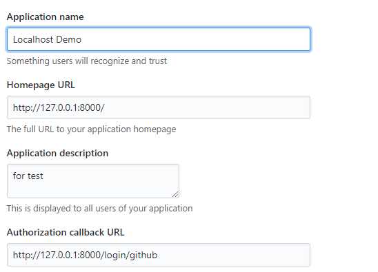378x272 pixels.
Task: Click the blank second line of the description box
Action: (x=89, y=189)
